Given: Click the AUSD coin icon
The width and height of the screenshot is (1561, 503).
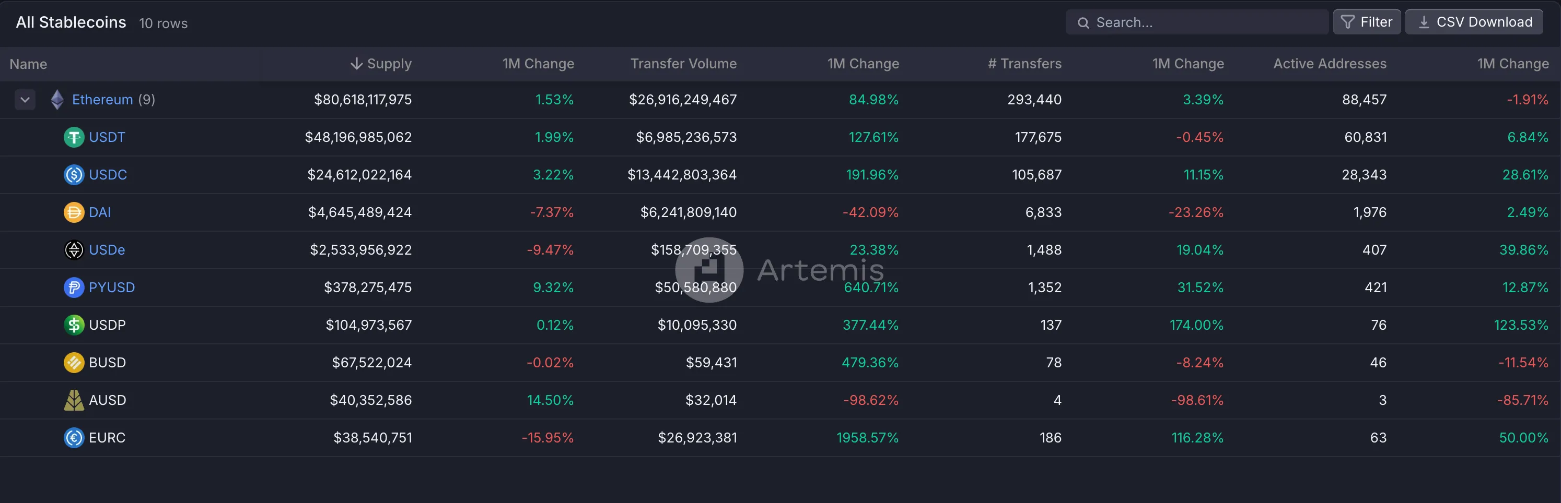Looking at the screenshot, I should (74, 400).
